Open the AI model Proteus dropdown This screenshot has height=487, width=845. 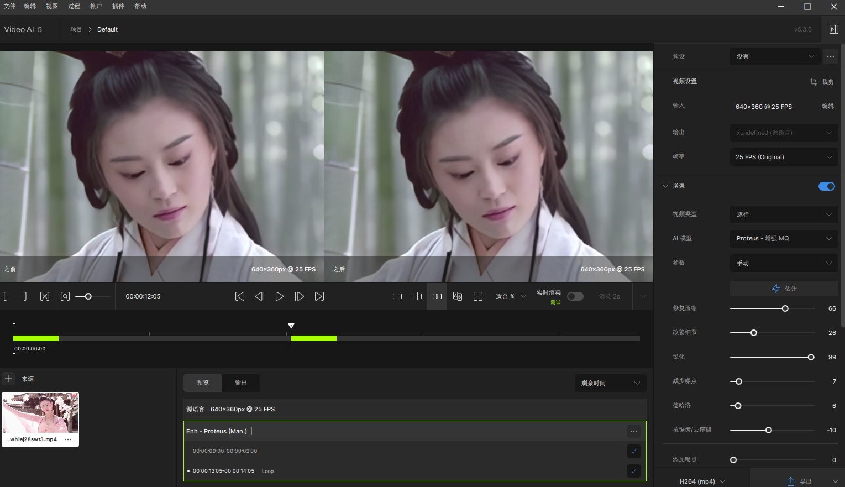click(784, 239)
